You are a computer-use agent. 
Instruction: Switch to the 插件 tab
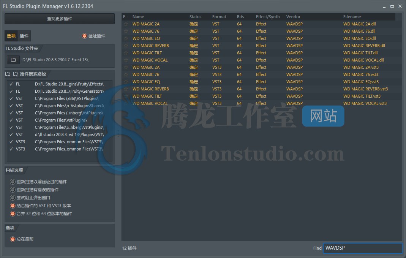(x=24, y=36)
